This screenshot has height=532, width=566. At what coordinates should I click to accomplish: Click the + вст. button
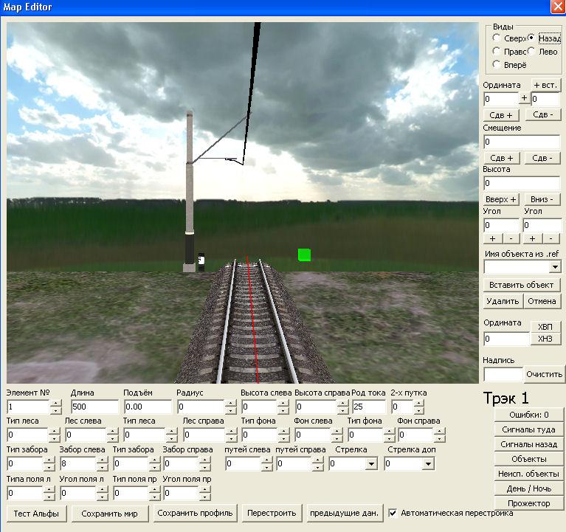point(545,85)
